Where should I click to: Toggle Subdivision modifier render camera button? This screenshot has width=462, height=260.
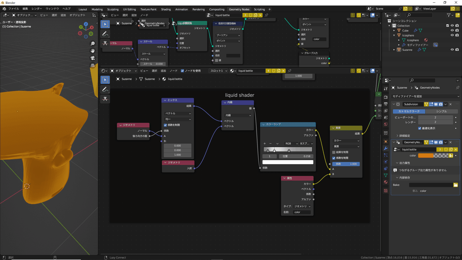coord(441,104)
